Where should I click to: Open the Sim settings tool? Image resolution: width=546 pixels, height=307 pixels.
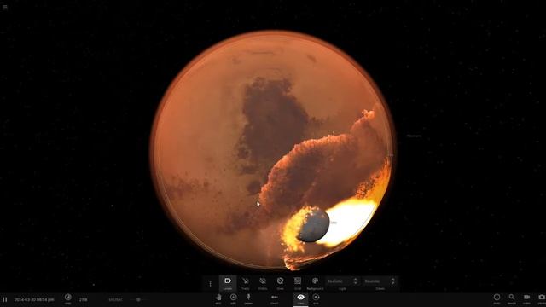click(316, 298)
